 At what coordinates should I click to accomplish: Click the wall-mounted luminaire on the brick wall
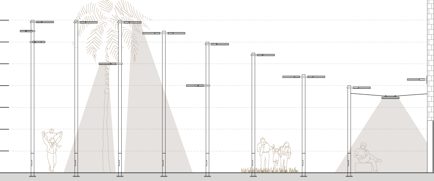[x=416, y=79]
